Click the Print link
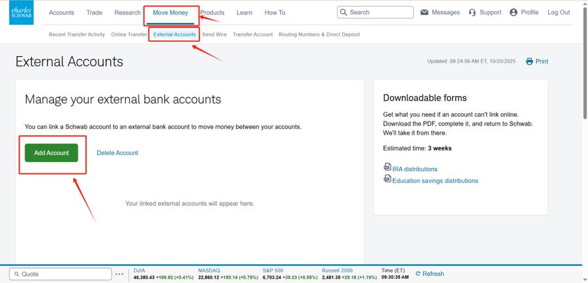 point(542,61)
